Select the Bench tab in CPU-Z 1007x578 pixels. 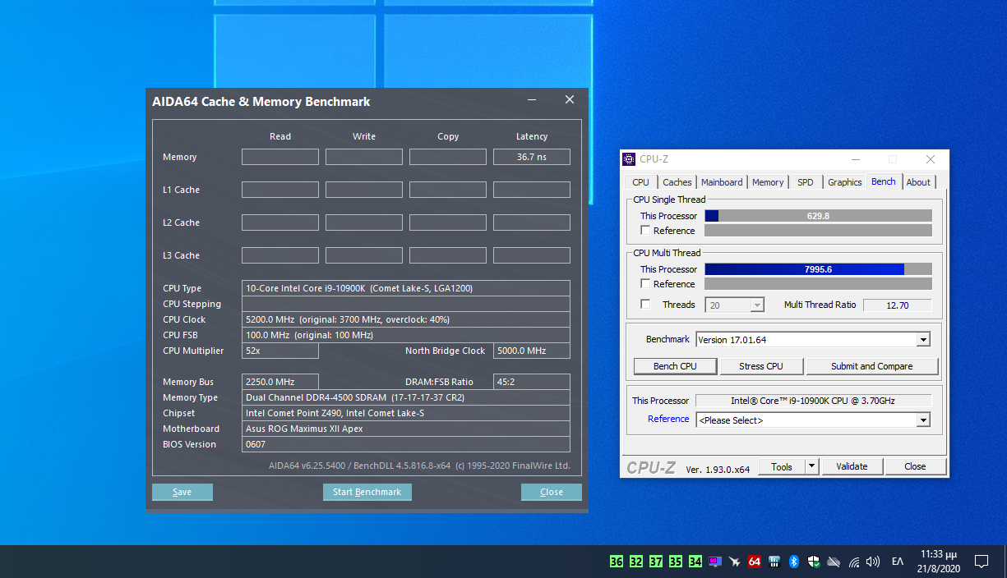[x=884, y=181]
